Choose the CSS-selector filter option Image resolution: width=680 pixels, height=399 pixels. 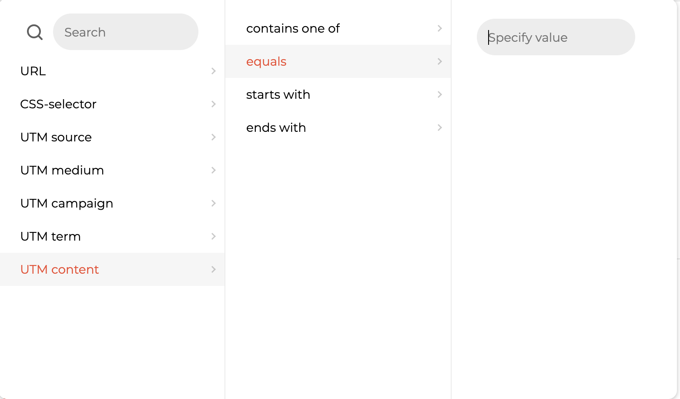coord(112,104)
